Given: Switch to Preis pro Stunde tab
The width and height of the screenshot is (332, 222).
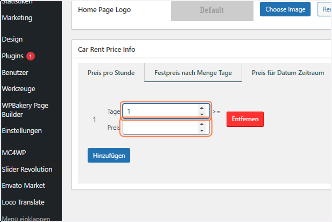Looking at the screenshot, I should (x=111, y=73).
